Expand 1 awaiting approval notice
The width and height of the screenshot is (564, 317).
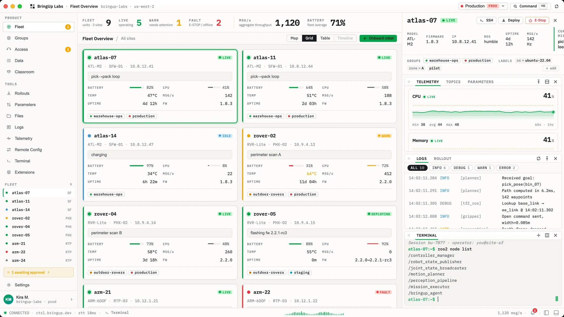click(x=38, y=272)
